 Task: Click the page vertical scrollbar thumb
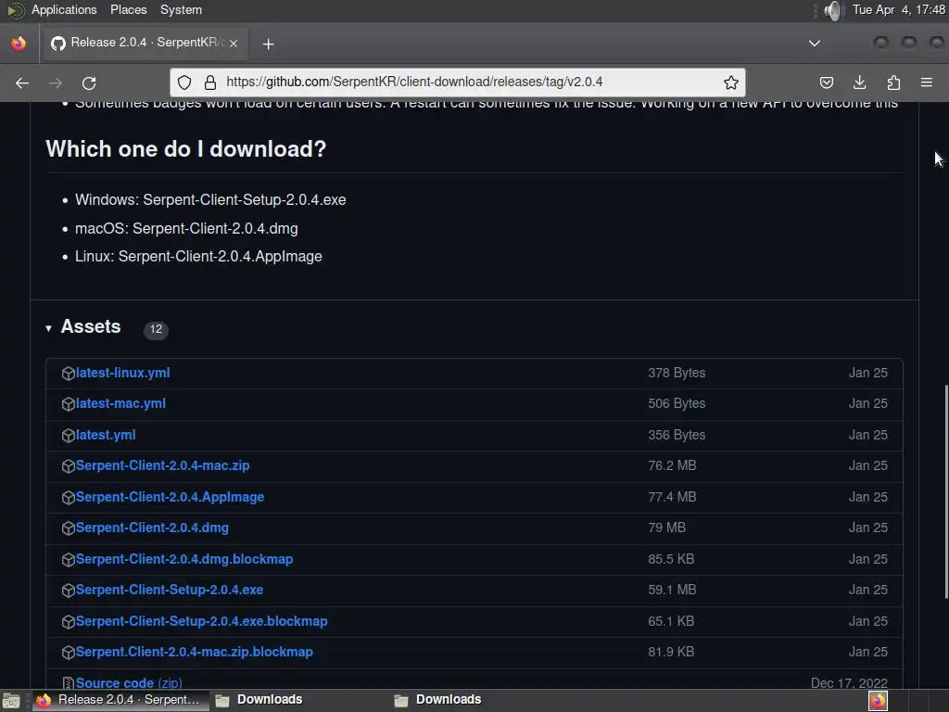coord(945,491)
